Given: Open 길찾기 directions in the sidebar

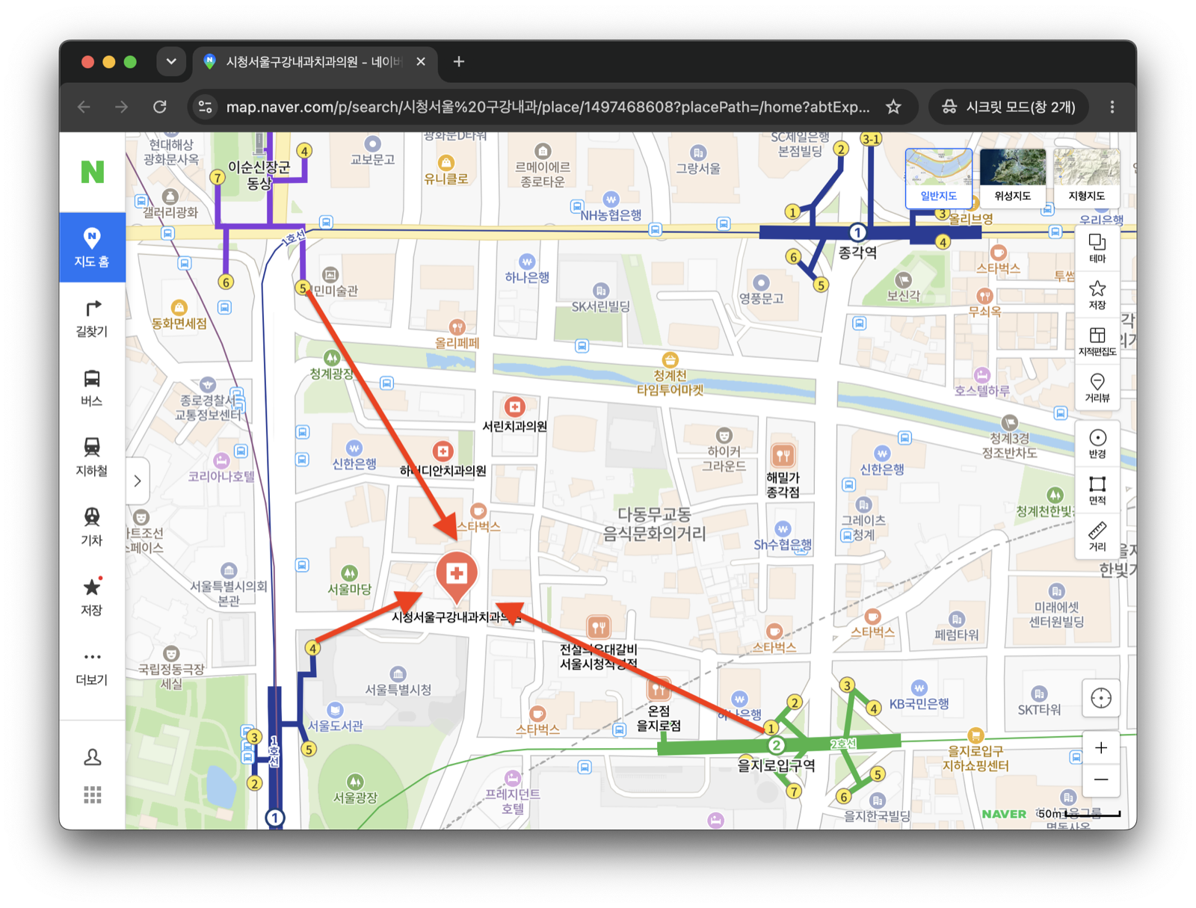Looking at the screenshot, I should pyautogui.click(x=92, y=318).
